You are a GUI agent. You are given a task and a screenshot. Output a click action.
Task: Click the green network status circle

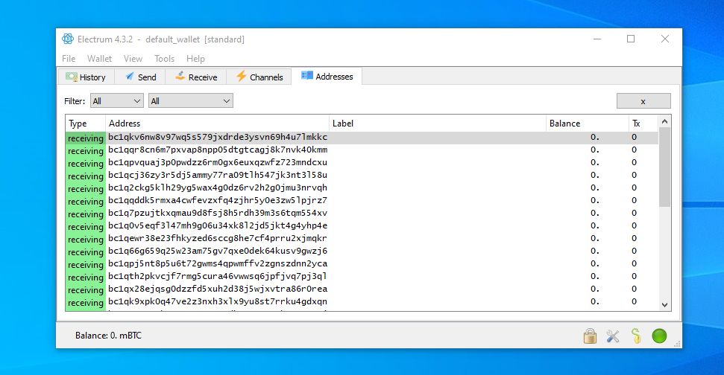pyautogui.click(x=659, y=336)
